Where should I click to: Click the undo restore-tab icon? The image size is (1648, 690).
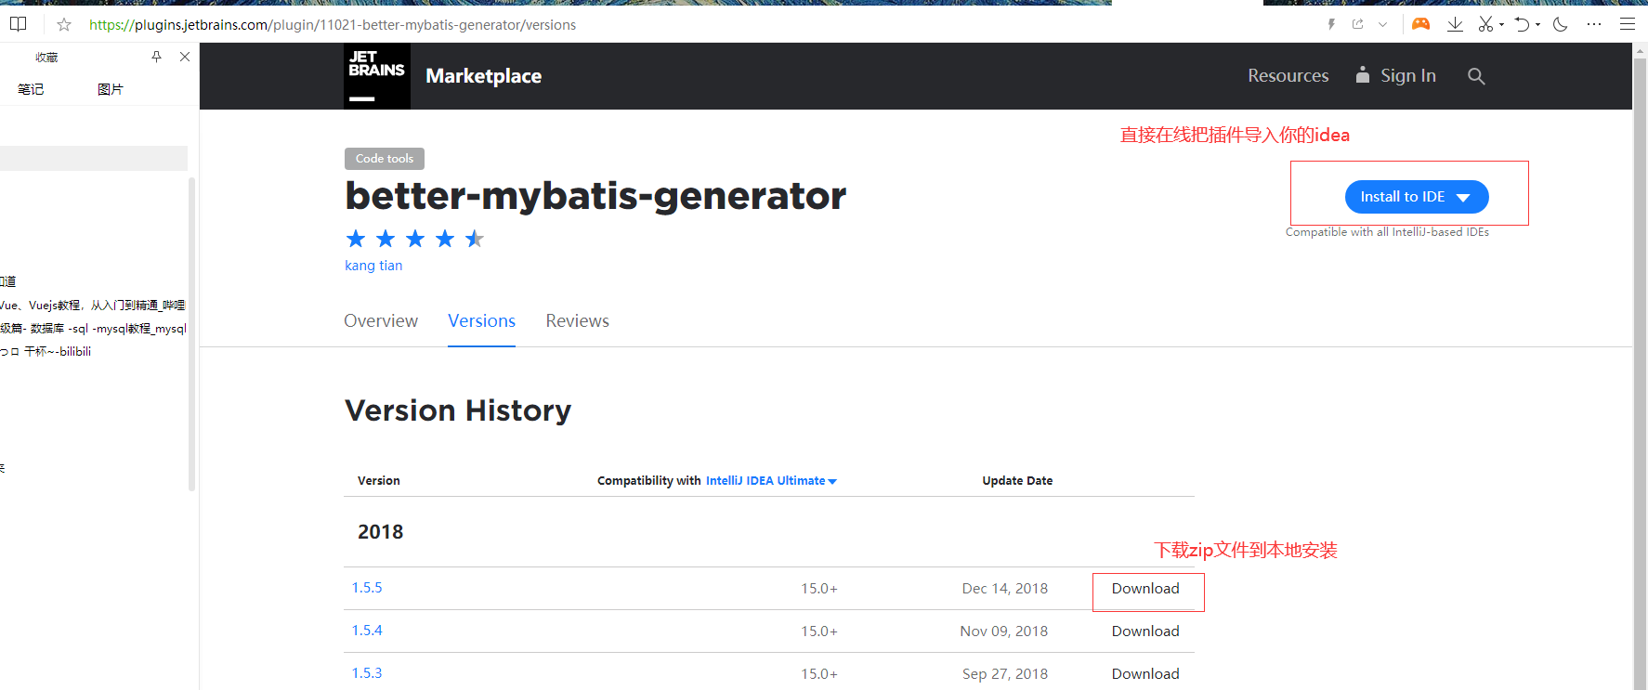click(1522, 24)
